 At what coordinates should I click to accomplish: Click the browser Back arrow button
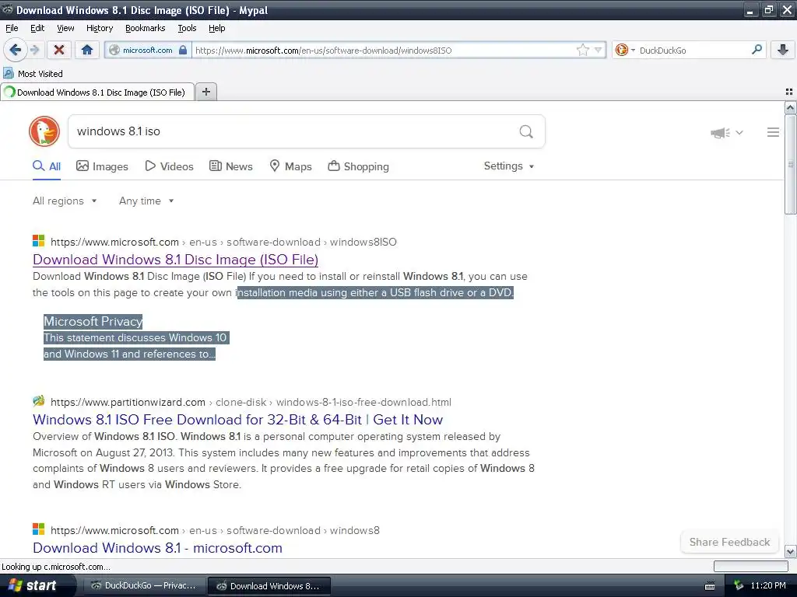[x=15, y=50]
